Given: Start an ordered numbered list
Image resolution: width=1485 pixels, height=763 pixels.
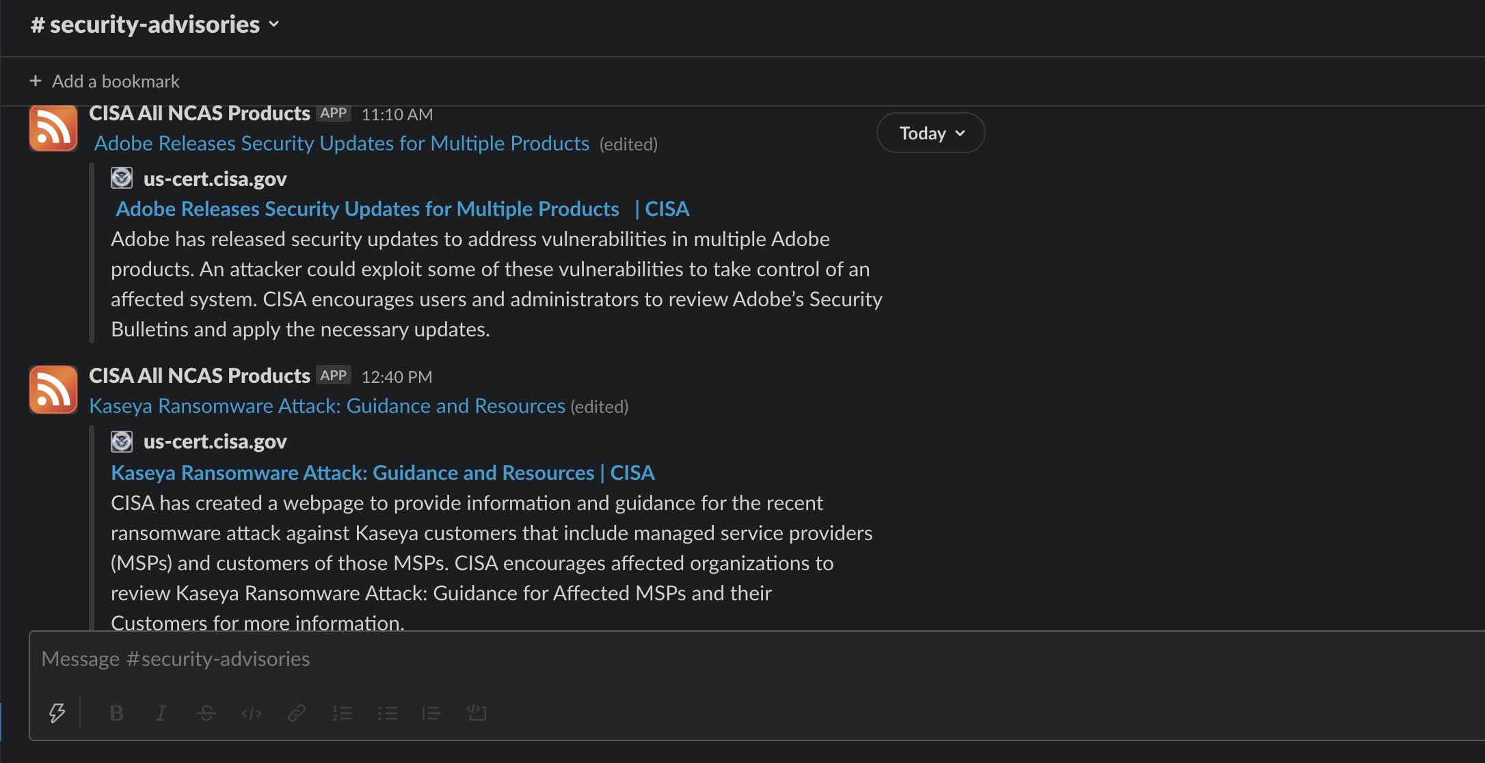Looking at the screenshot, I should 342,713.
